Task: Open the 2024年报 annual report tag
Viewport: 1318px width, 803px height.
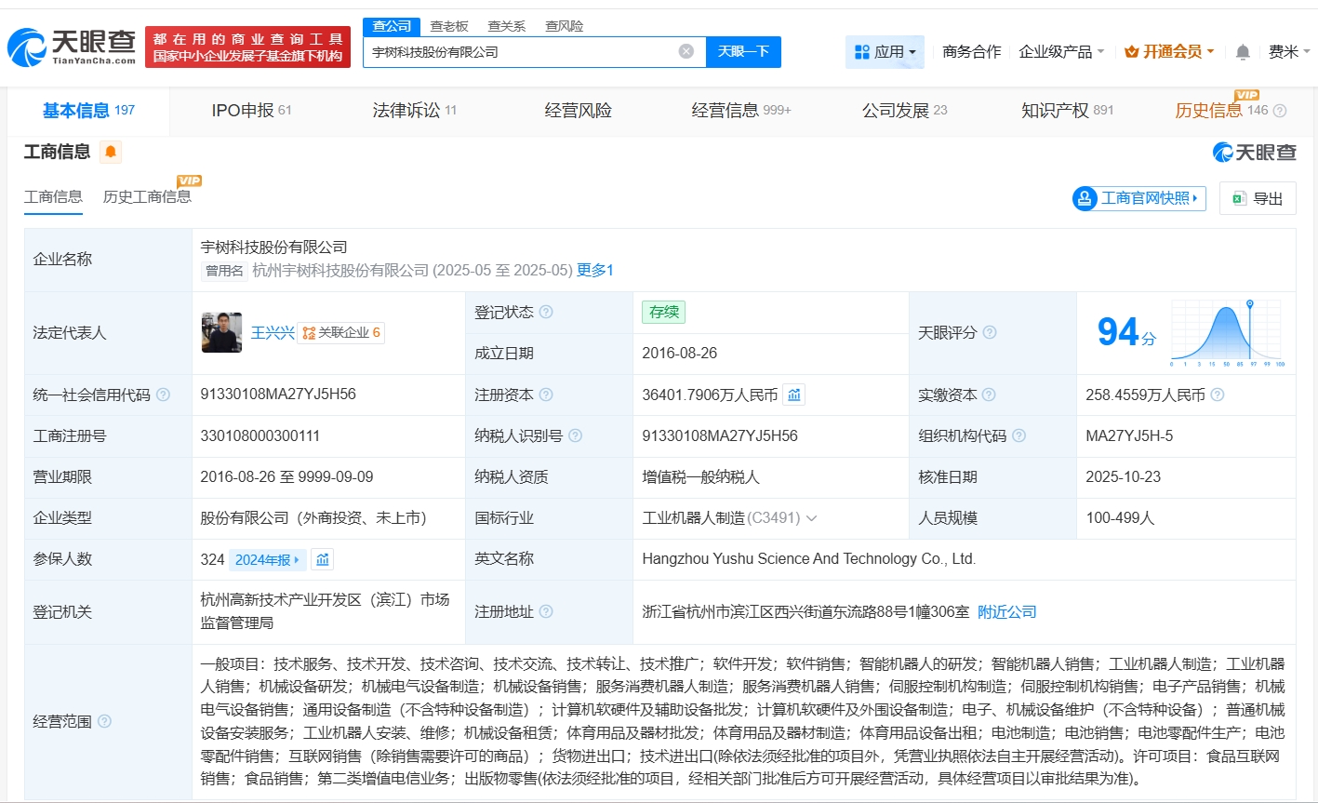Action: point(267,559)
